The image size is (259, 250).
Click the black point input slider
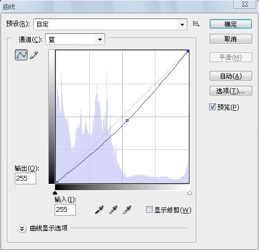tap(55, 193)
